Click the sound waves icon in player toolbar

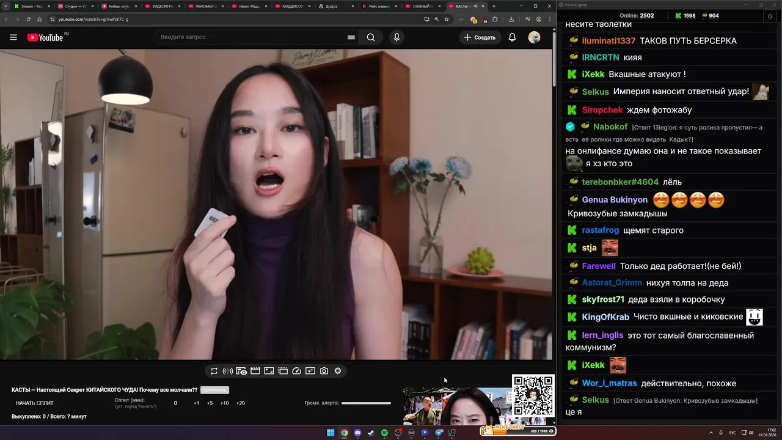click(227, 371)
